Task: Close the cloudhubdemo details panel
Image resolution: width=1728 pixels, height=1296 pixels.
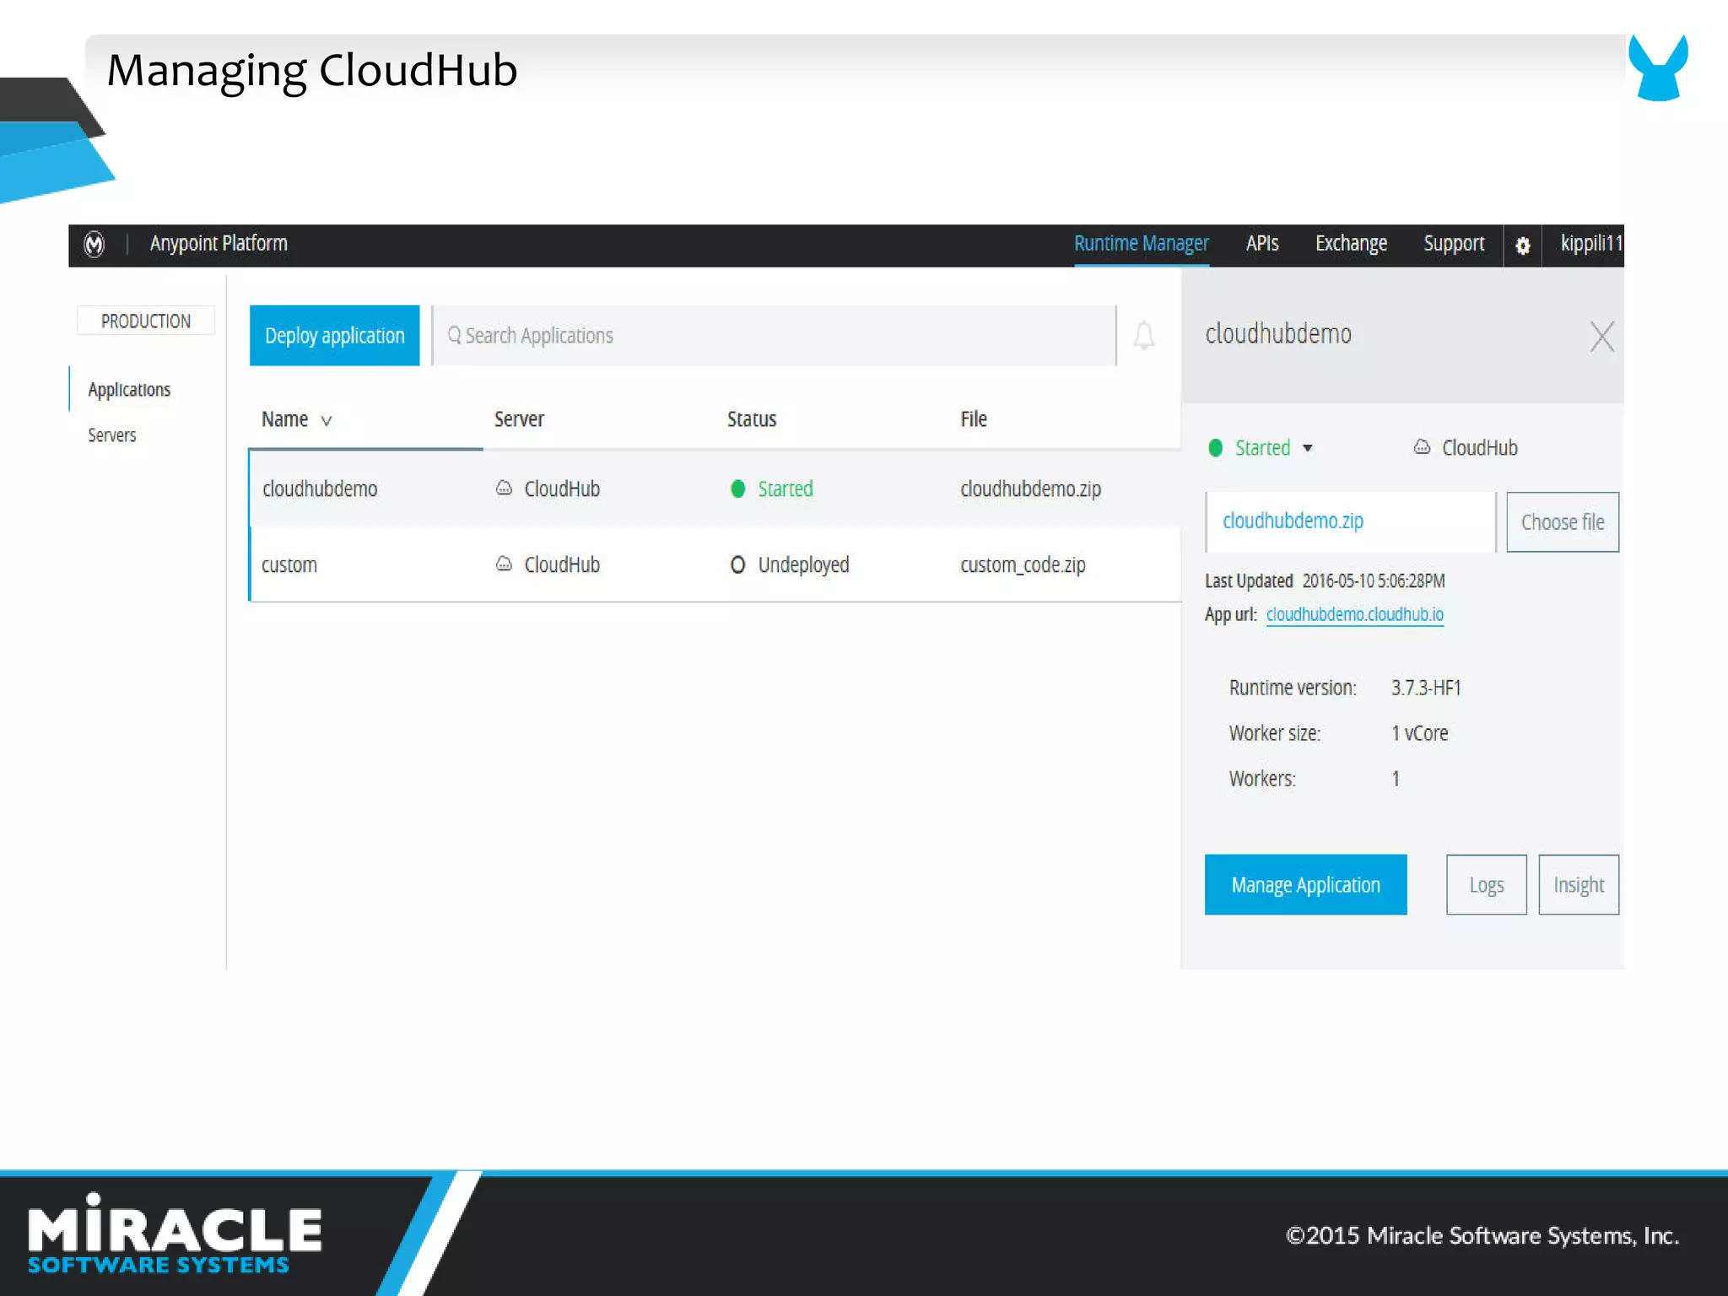Action: 1601,336
